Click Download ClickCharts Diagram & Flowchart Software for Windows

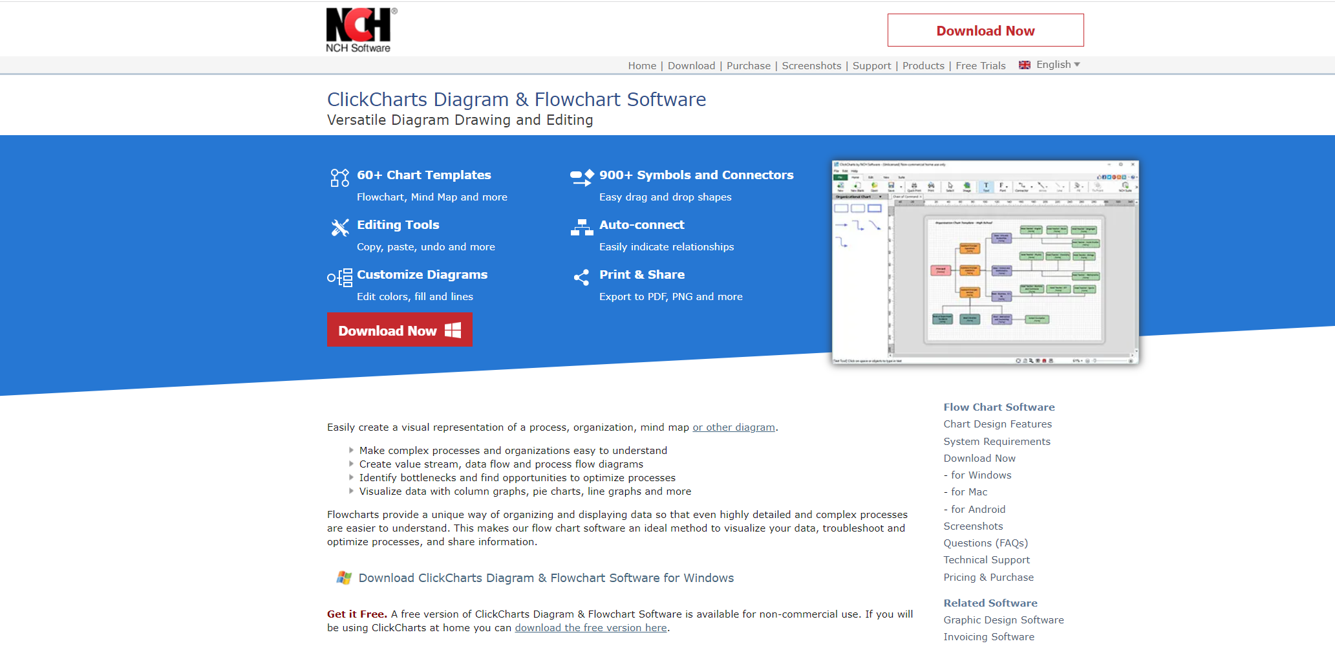tap(546, 578)
